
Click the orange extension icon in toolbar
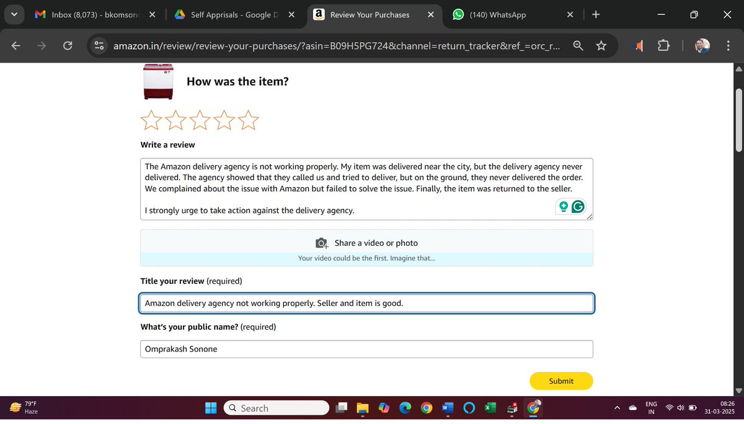(637, 45)
